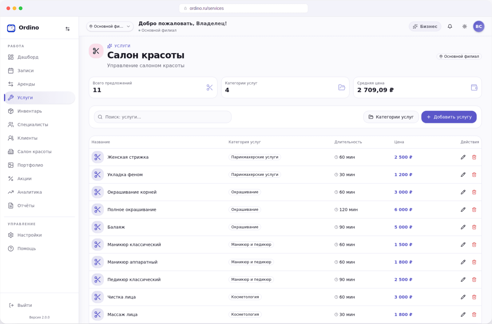Click the Цена column header
This screenshot has height=324, width=492.
tap(399, 142)
